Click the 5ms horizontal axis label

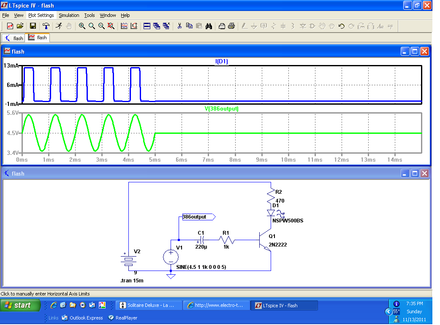tap(155, 160)
